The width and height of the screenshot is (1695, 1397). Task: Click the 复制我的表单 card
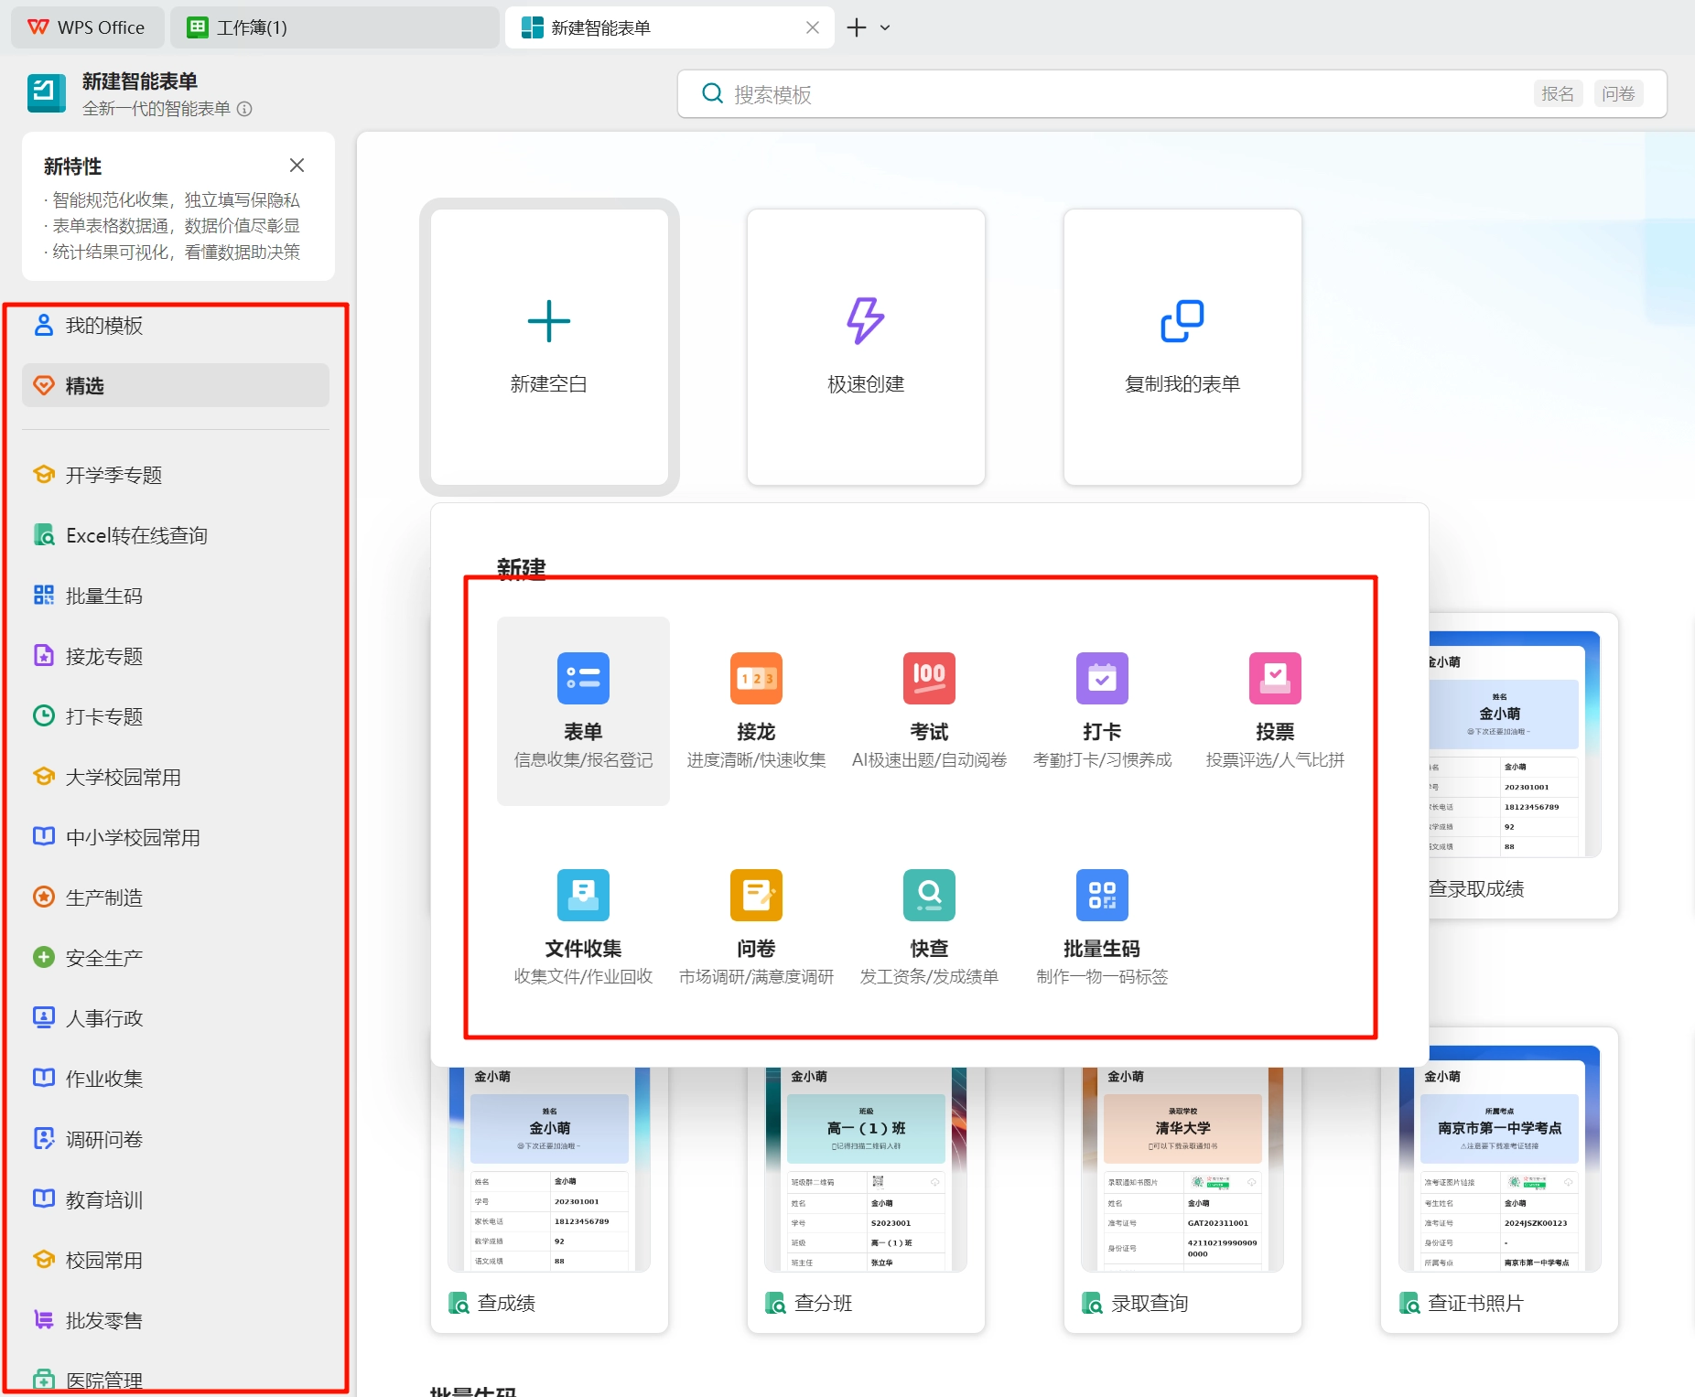1182,347
